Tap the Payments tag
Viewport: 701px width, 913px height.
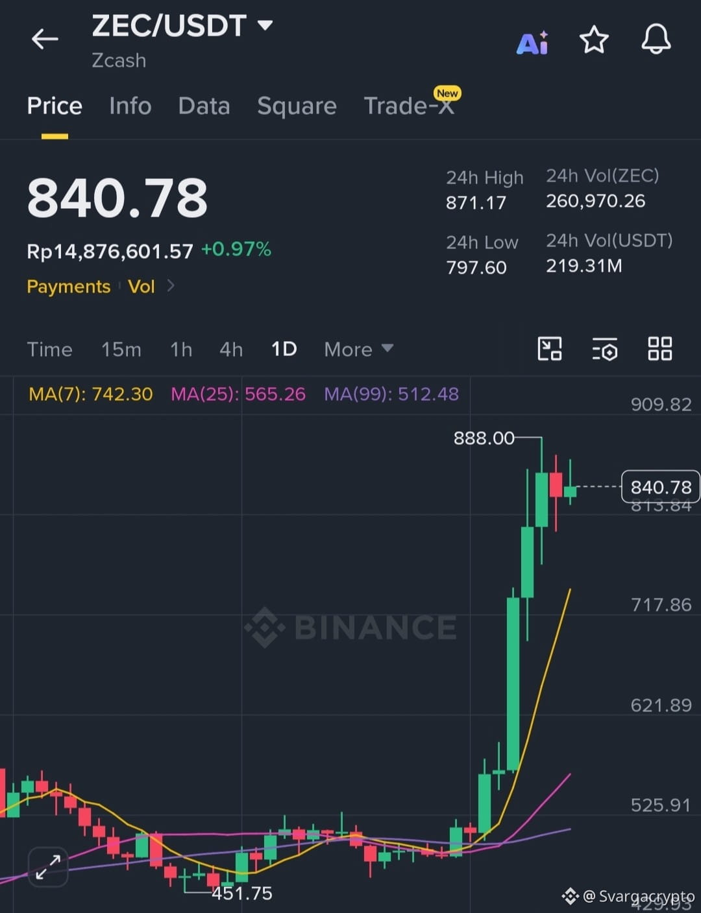click(68, 287)
